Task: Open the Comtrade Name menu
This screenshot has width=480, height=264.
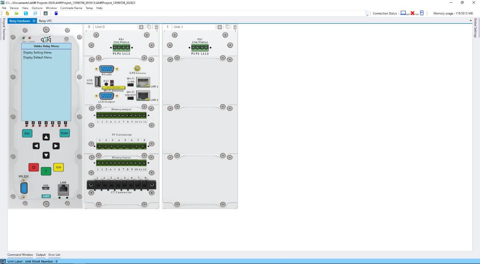Action: pyautogui.click(x=71, y=8)
